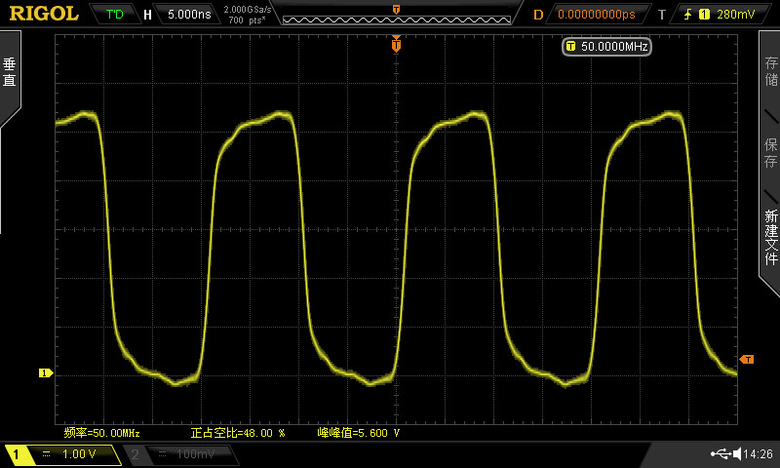This screenshot has width=780, height=468.
Task: Click the 峰峰值=5.600 V measurement
Action: (358, 433)
